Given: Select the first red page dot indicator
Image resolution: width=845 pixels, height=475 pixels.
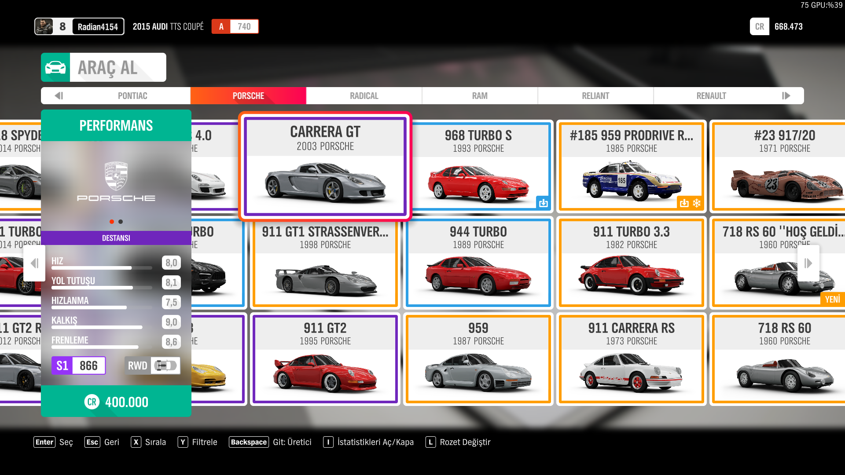Looking at the screenshot, I should point(112,222).
